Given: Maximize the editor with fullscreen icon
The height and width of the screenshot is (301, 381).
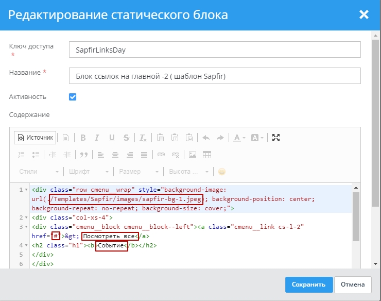Looking at the screenshot, I should tap(276, 138).
